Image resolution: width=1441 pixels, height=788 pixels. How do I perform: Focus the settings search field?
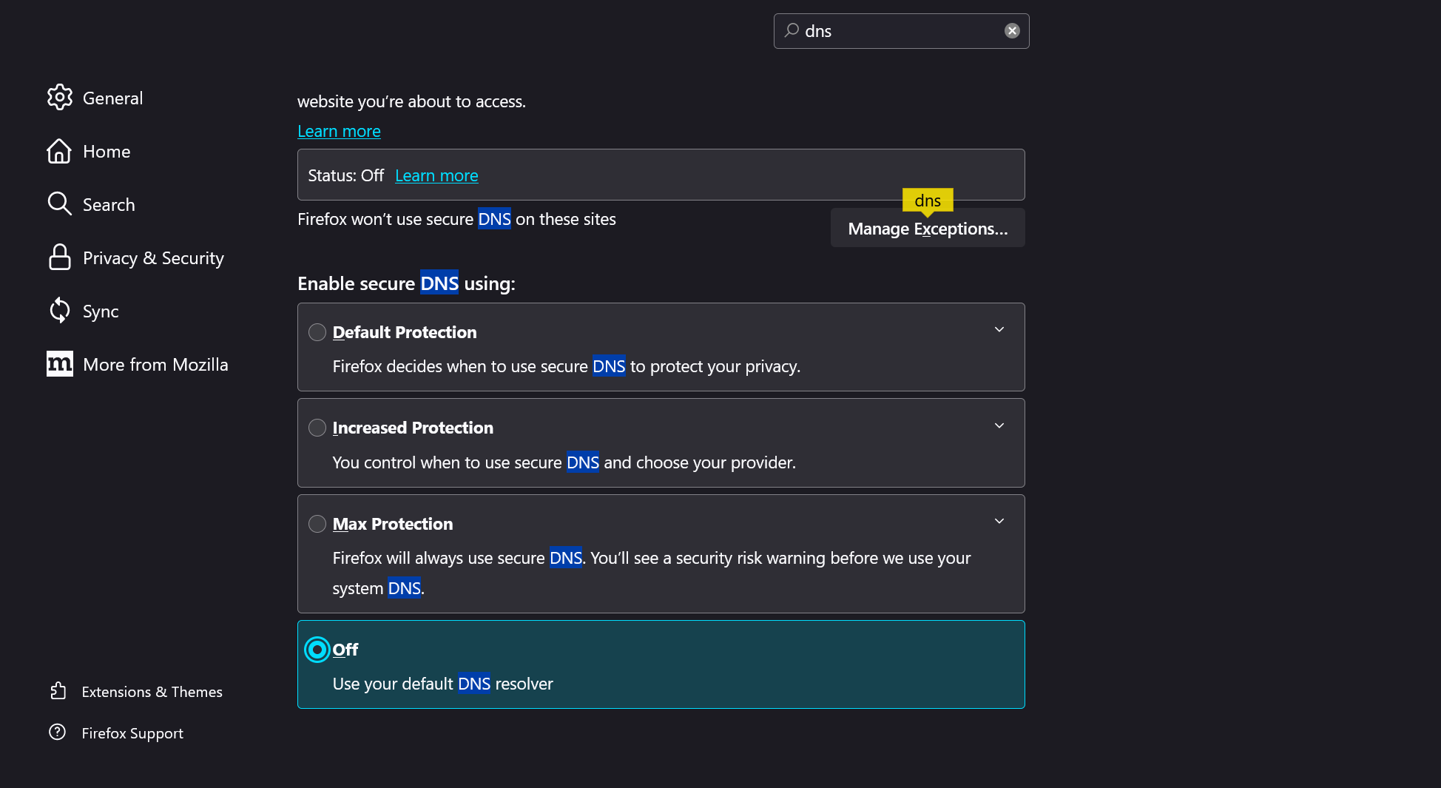pyautogui.click(x=901, y=31)
